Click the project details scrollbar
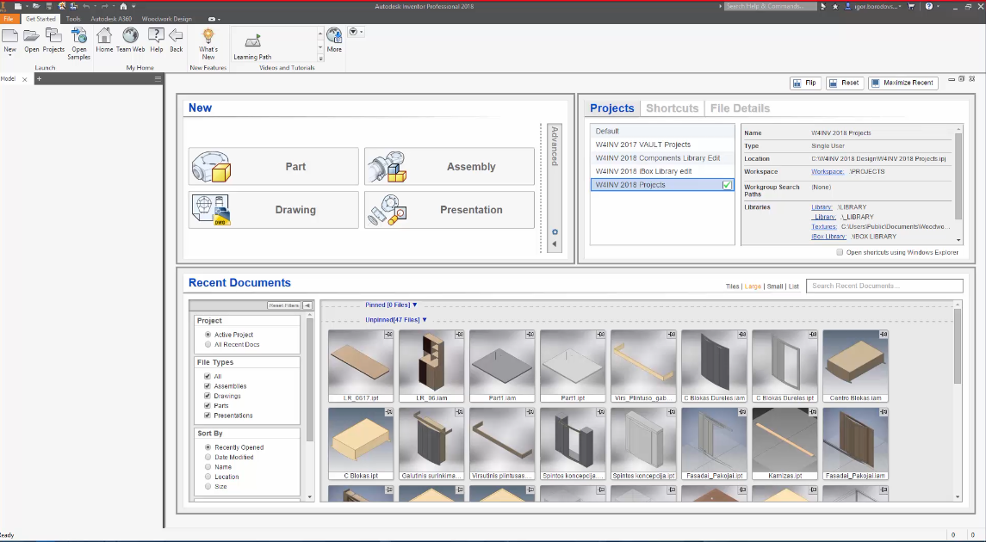Screen dimensions: 986x542 click(958, 176)
